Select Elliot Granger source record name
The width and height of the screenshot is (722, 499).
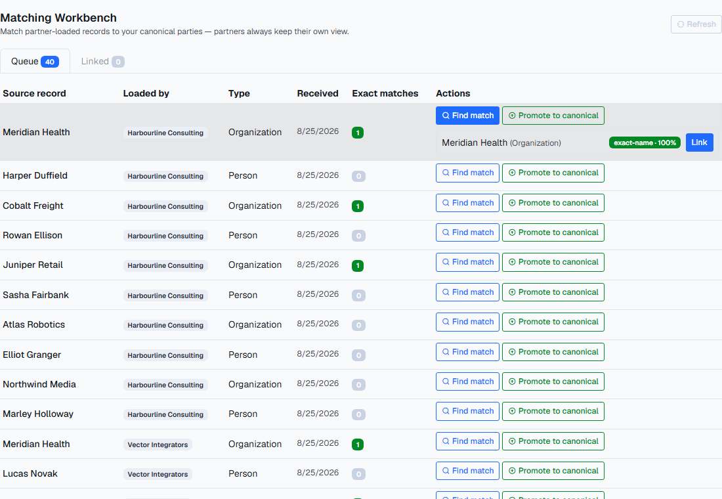tap(32, 355)
